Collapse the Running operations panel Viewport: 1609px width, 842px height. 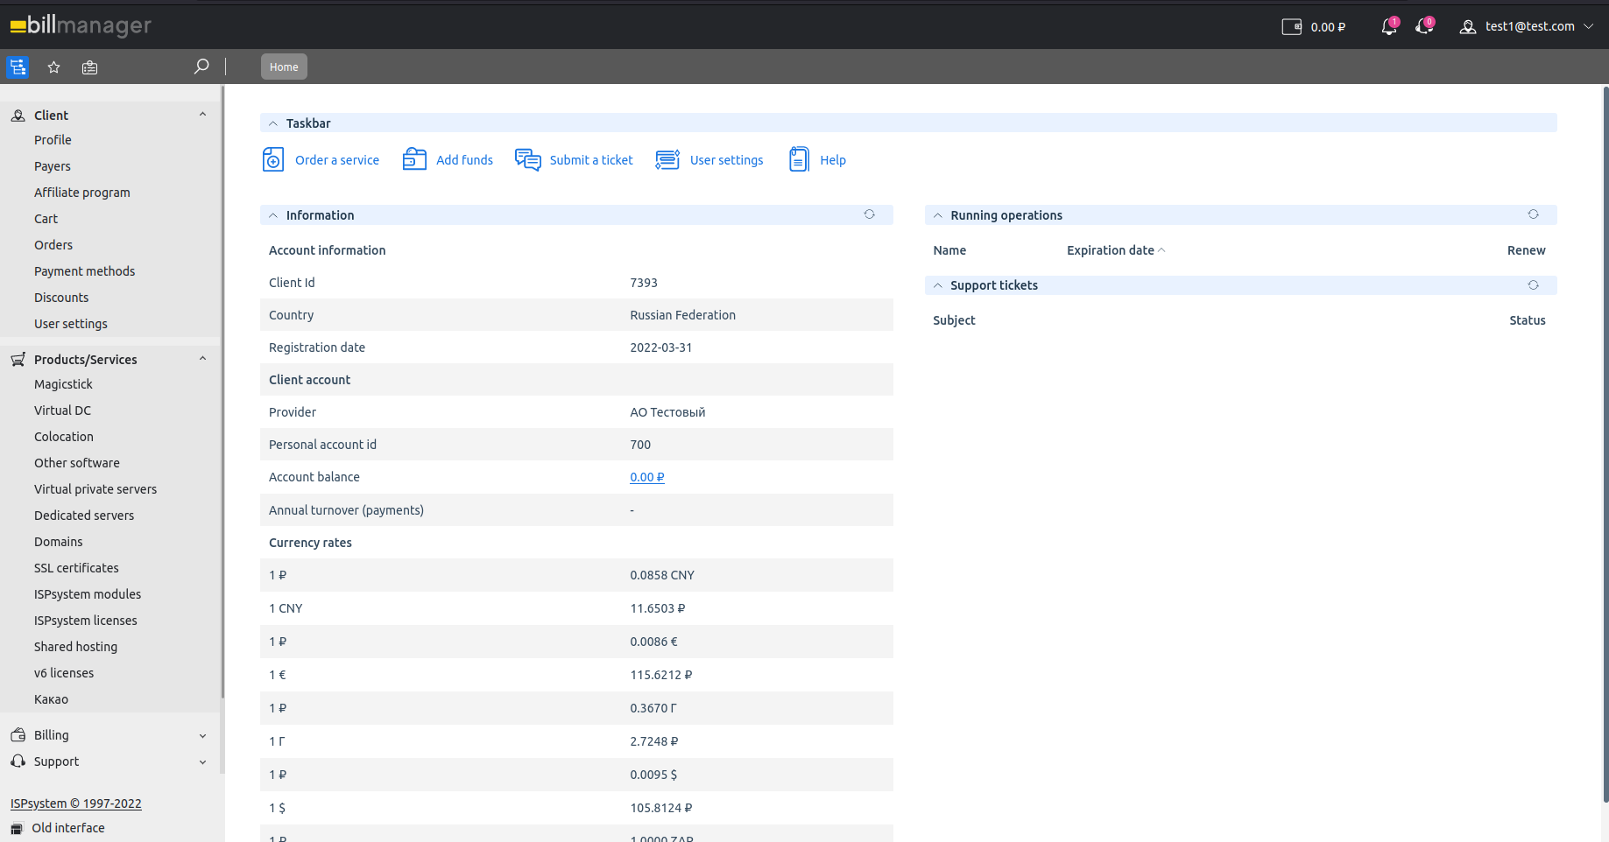938,215
